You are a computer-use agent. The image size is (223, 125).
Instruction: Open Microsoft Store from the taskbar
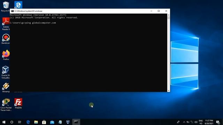44,122
